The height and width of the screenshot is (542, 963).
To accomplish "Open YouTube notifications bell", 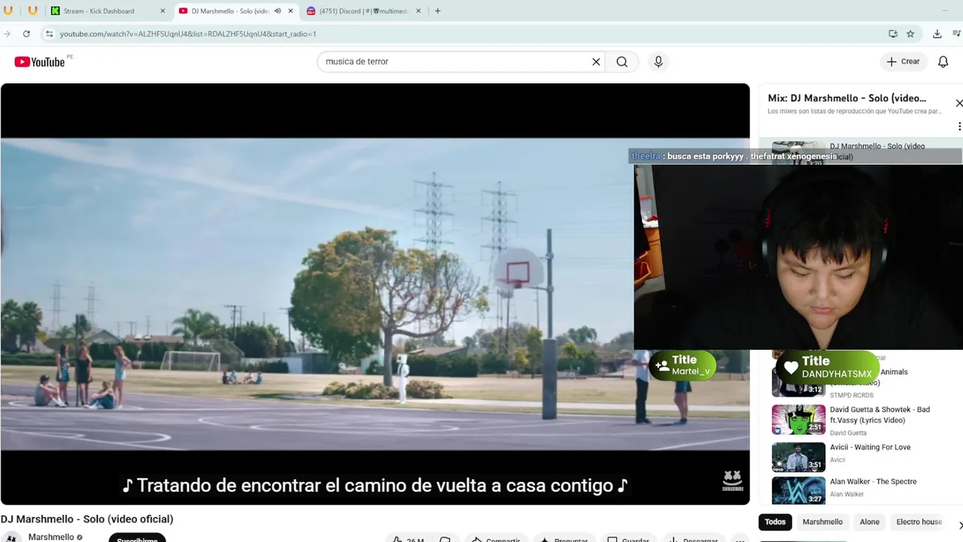I will (943, 62).
